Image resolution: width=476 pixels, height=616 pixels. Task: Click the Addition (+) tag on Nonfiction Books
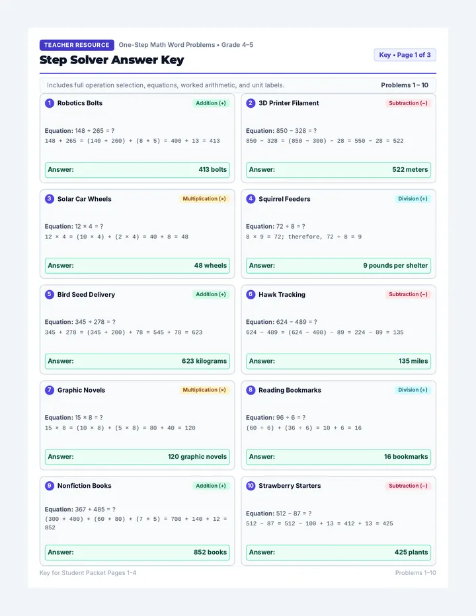pos(211,486)
